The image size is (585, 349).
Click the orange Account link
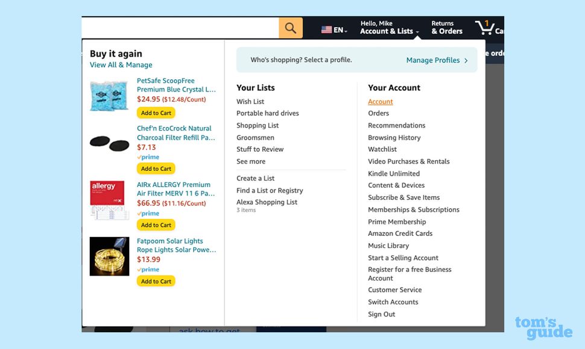(x=380, y=101)
